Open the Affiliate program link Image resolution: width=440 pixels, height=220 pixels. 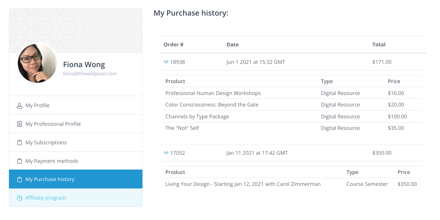click(46, 198)
